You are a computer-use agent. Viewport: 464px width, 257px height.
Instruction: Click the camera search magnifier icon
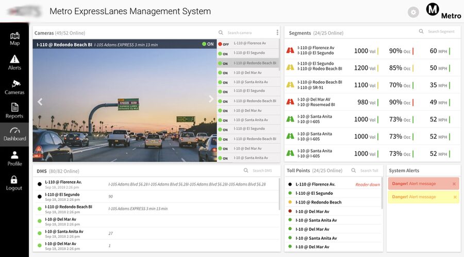click(221, 32)
